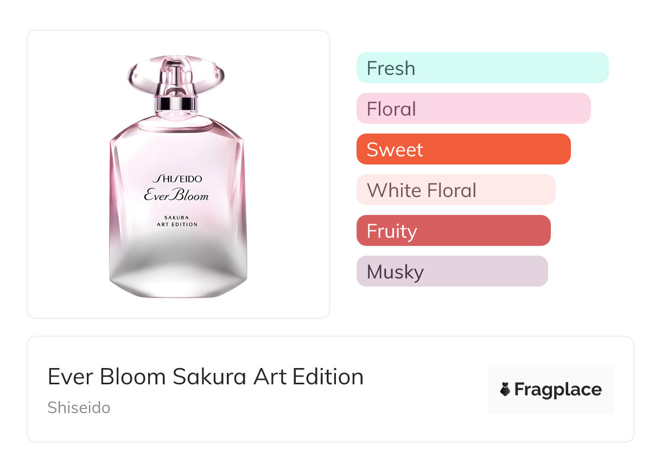
Task: Click the Shiseido brand name below title
Action: [79, 407]
